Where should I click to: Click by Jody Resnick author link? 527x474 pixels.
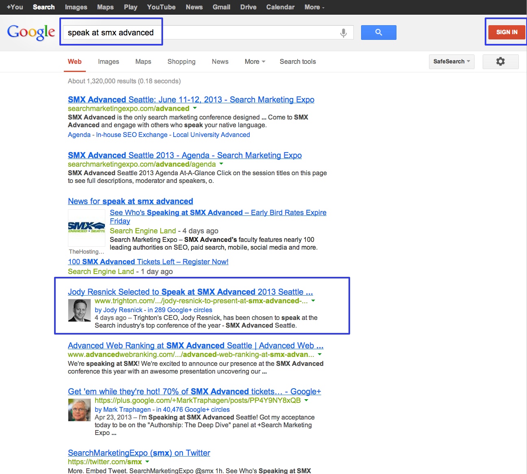pyautogui.click(x=118, y=310)
